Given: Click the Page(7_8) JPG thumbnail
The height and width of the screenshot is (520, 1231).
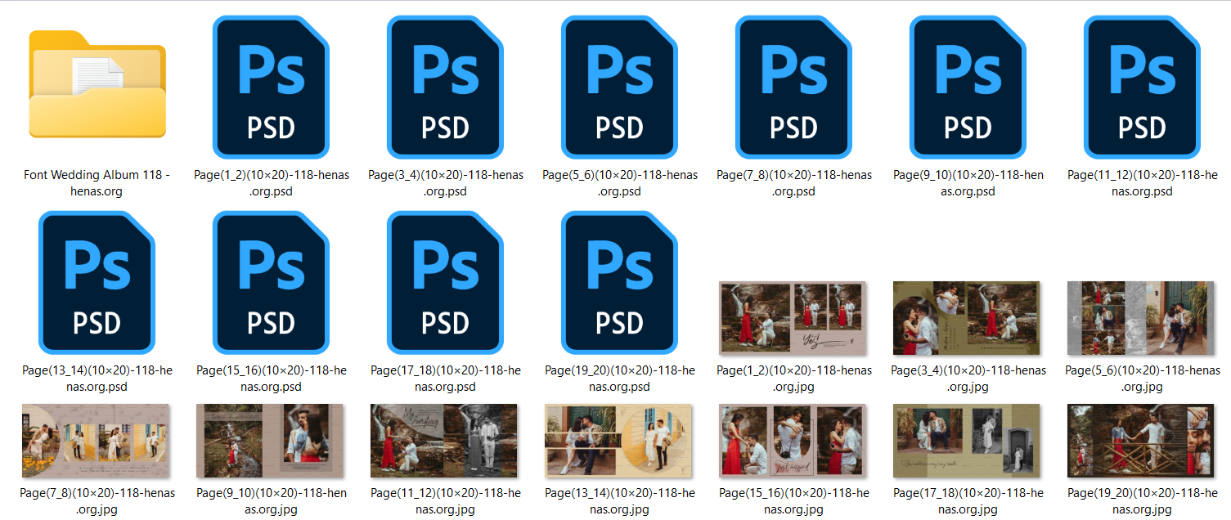Looking at the screenshot, I should [x=96, y=441].
